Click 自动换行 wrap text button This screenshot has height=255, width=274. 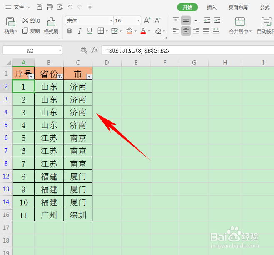coord(266,25)
